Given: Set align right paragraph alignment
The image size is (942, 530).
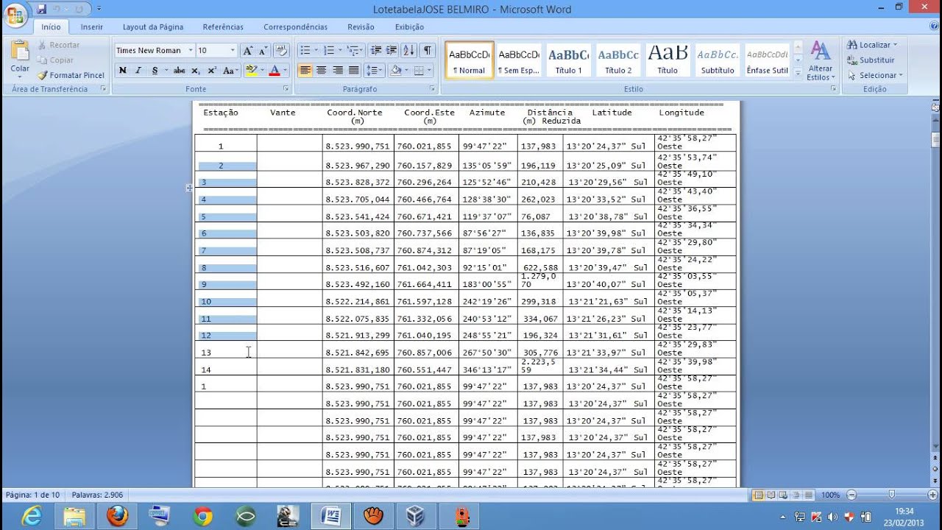Looking at the screenshot, I should [x=338, y=71].
